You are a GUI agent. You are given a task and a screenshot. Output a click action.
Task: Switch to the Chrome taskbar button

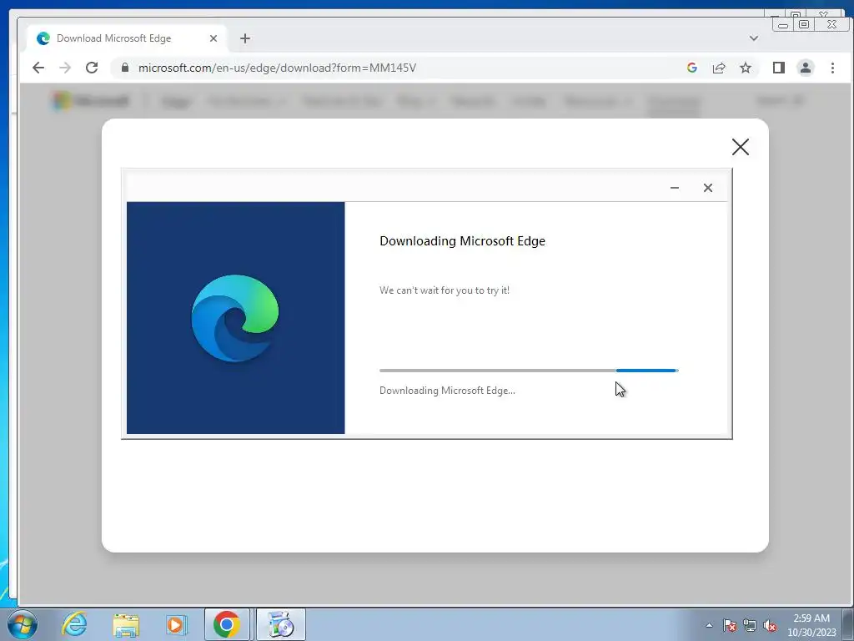227,624
